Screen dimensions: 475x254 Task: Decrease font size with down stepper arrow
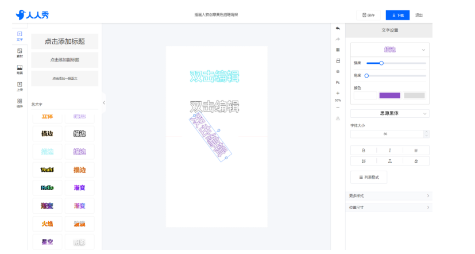(427, 136)
